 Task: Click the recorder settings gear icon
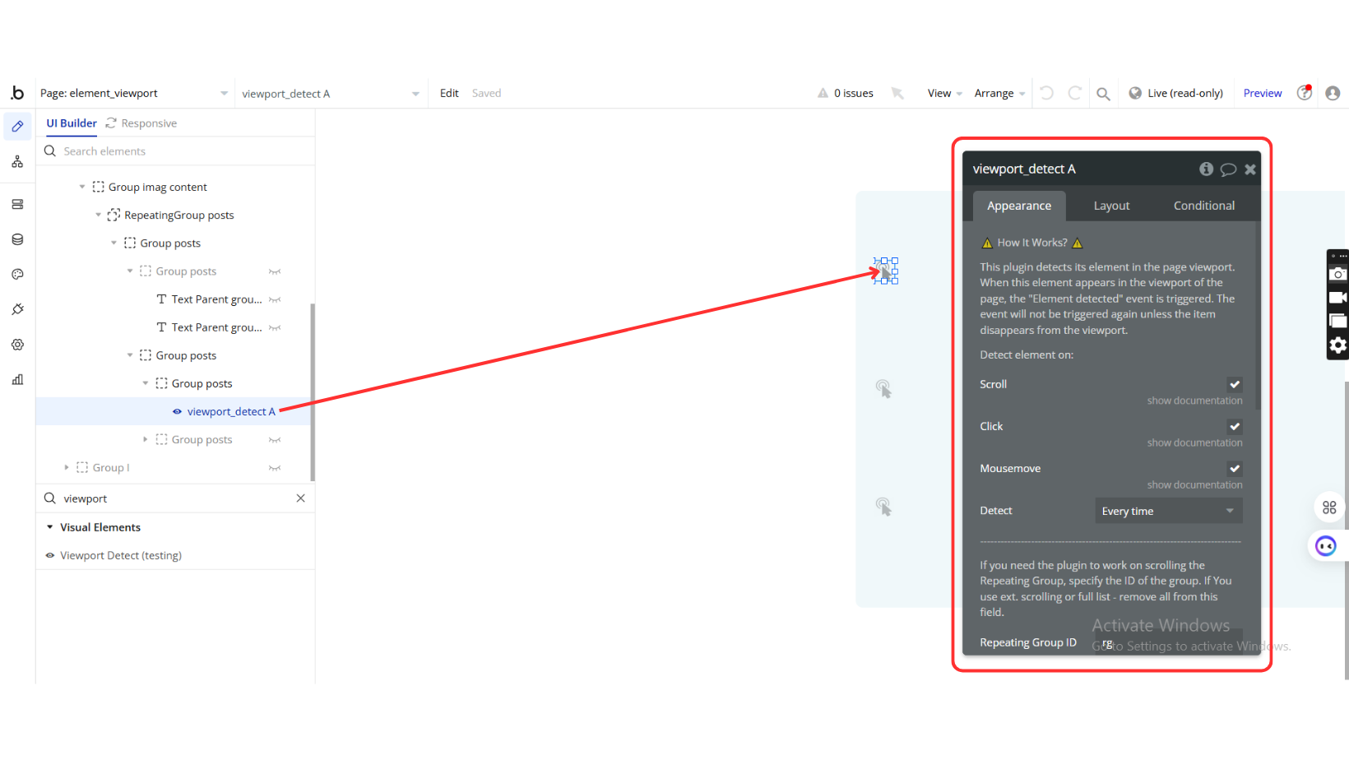click(1338, 345)
